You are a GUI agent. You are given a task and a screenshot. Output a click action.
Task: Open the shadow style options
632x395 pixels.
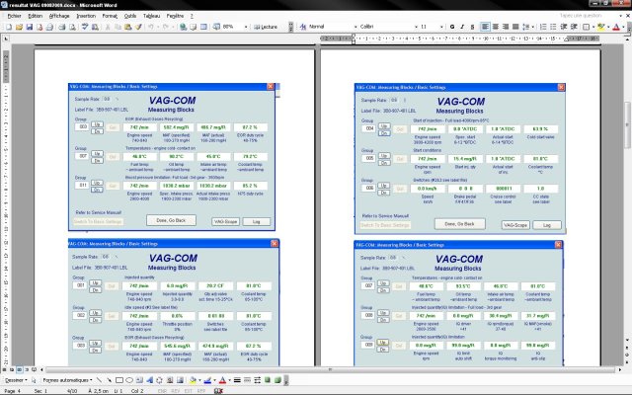pyautogui.click(x=268, y=380)
